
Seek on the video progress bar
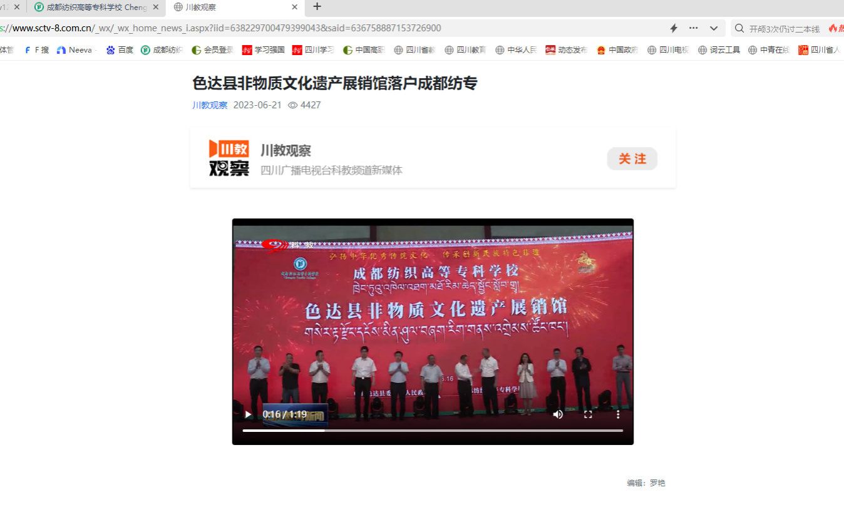(x=433, y=430)
